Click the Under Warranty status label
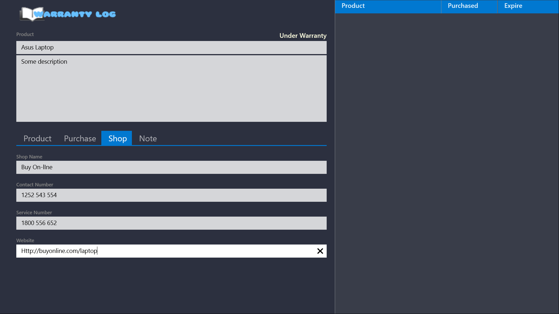The width and height of the screenshot is (559, 314). point(303,35)
